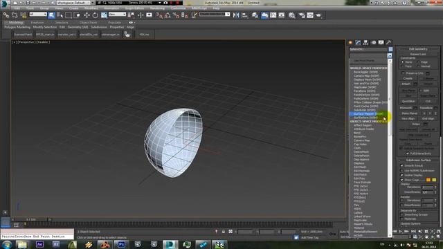
Task: Switch to the Hierarchy command panel tab
Action: click(x=366, y=42)
